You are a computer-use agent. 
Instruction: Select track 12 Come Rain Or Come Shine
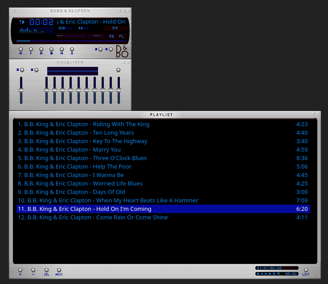point(163,218)
